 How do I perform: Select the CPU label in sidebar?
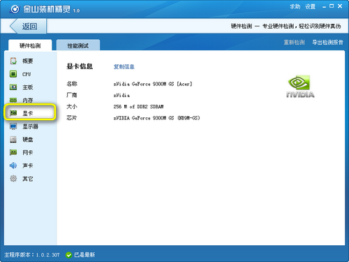tap(27, 74)
